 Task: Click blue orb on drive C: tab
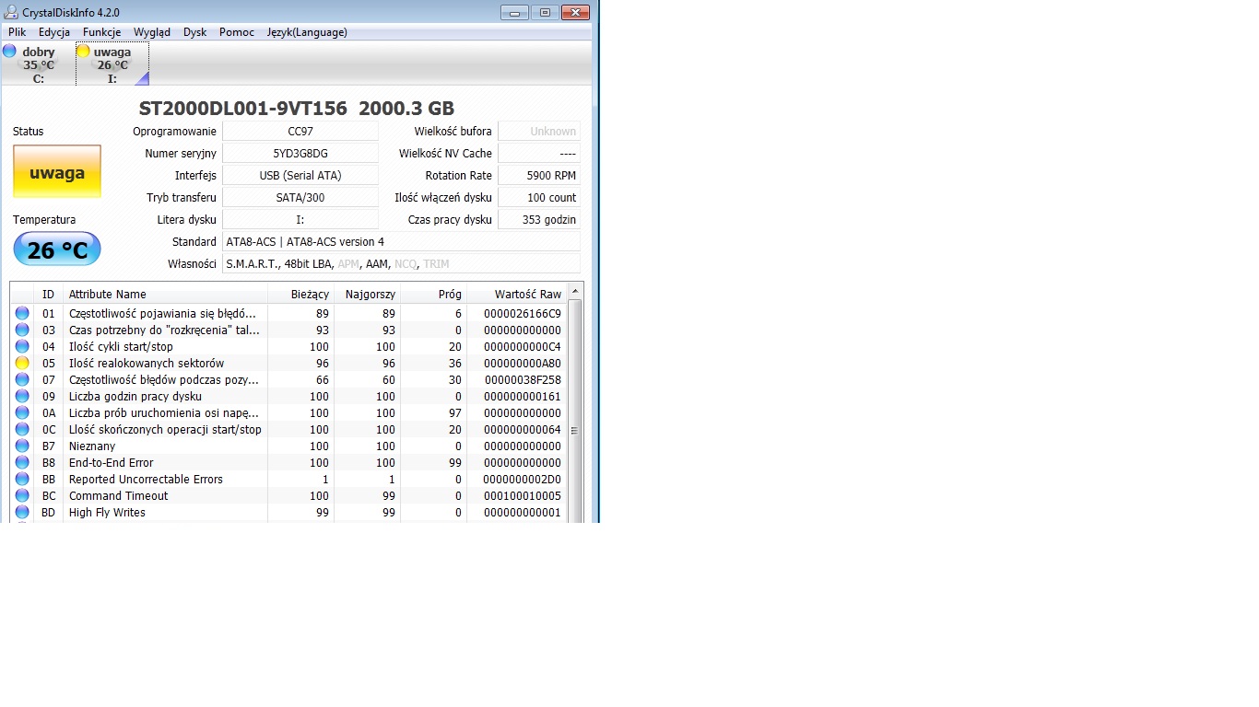(9, 51)
